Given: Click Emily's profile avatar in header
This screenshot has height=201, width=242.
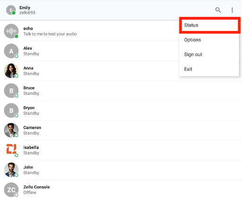Looking at the screenshot, I should (x=11, y=10).
